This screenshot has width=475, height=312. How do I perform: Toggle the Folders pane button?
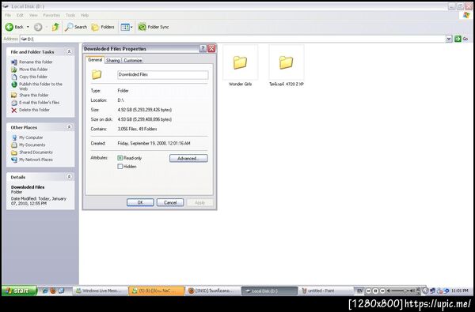(x=103, y=27)
